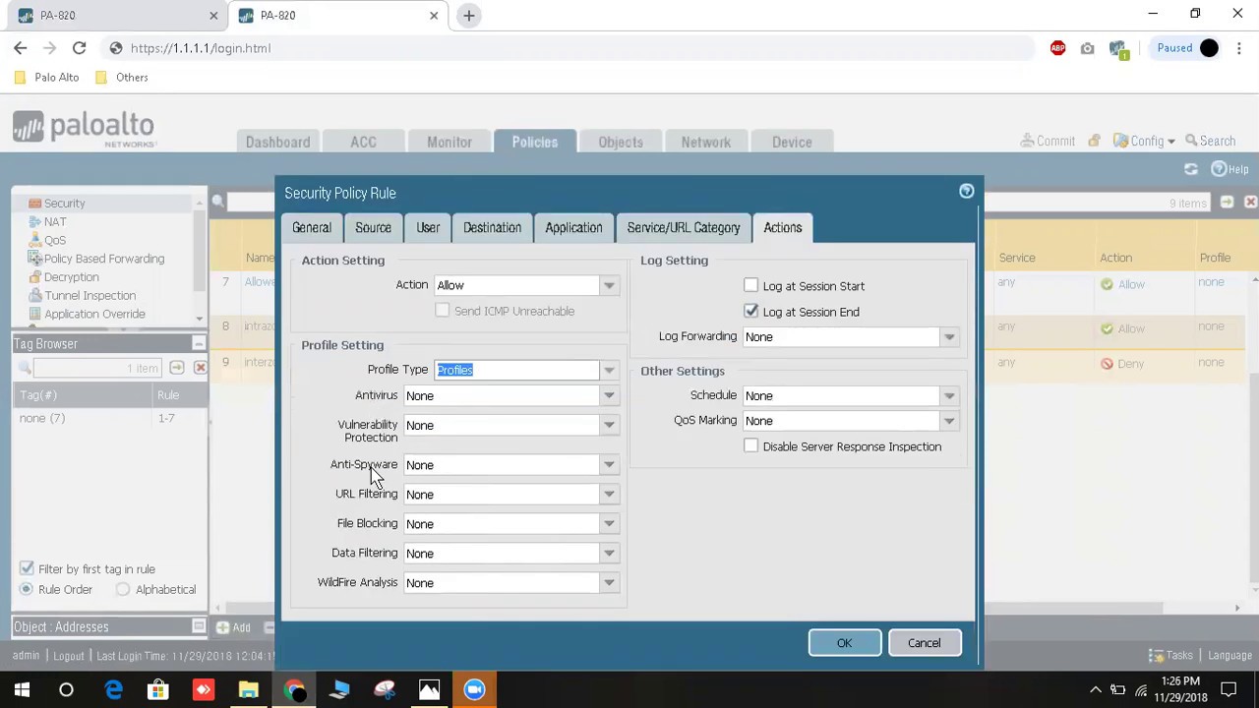Open the Objects main tab
The width and height of the screenshot is (1259, 708).
[621, 142]
